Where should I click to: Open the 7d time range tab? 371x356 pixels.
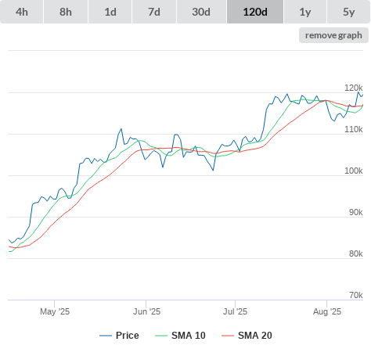154,12
